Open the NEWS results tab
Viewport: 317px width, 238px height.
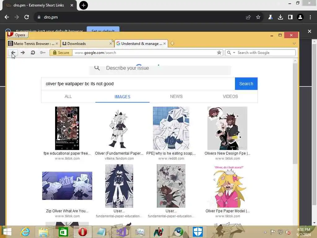tap(176, 97)
